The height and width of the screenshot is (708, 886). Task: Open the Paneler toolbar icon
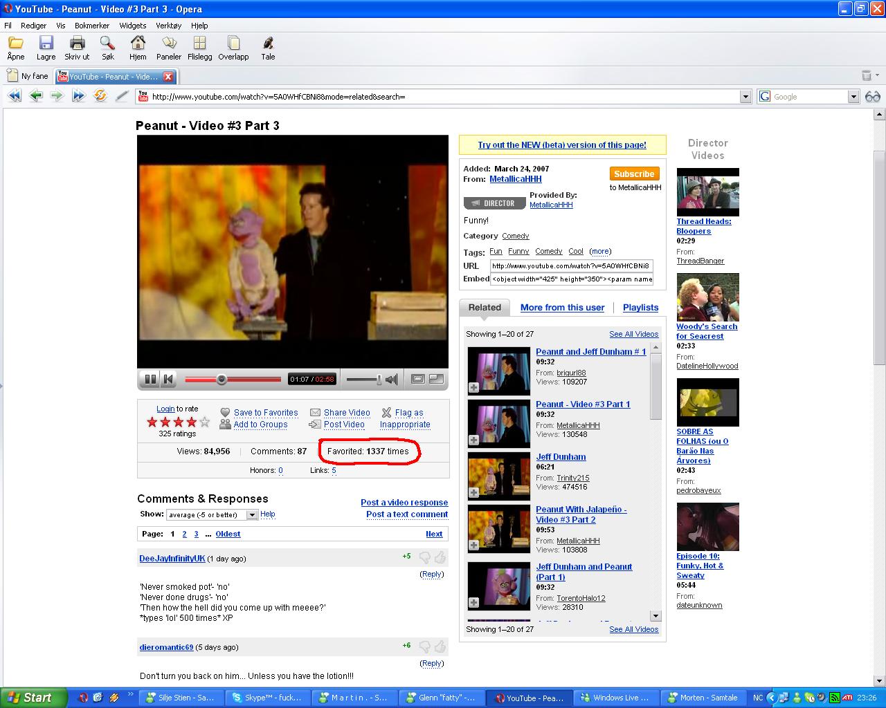[169, 43]
